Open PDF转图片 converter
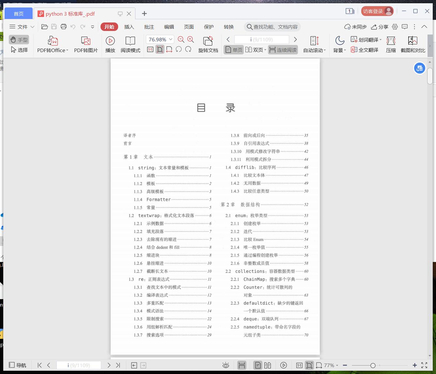Screen dimensions: 436x374 [86, 45]
